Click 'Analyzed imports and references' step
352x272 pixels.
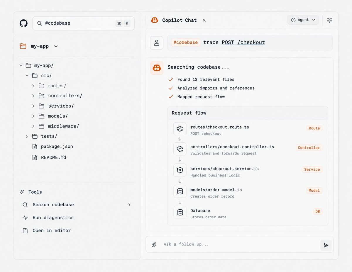pyautogui.click(x=216, y=88)
